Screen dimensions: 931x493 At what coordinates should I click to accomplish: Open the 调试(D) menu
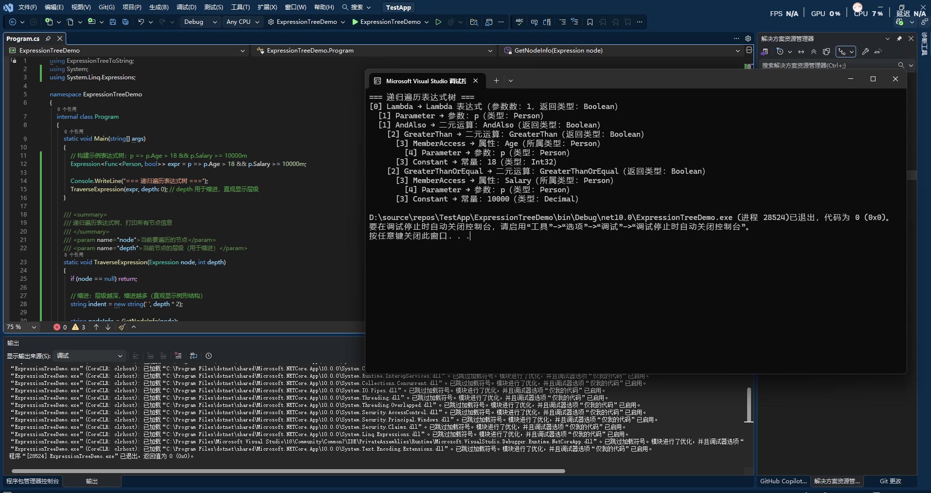pyautogui.click(x=186, y=7)
